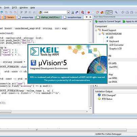Click the µVision logo on splash screen
Viewport: 137px width, 137px height.
coord(33,63)
